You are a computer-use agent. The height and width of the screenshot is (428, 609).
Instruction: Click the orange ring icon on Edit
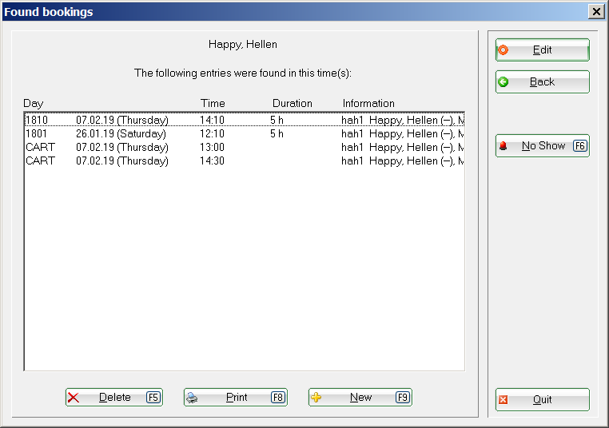[x=503, y=50]
